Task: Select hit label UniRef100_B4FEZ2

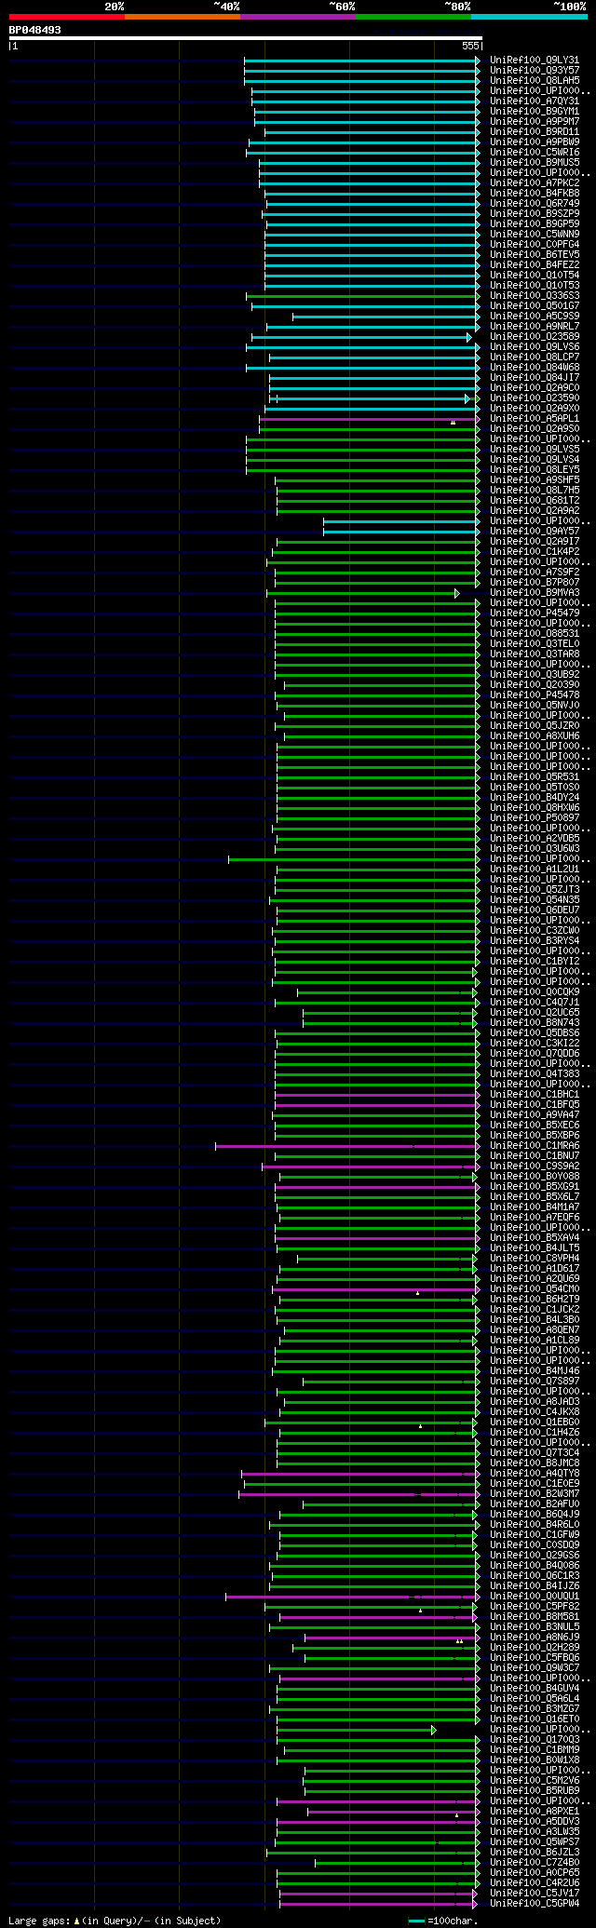Action: point(536,265)
